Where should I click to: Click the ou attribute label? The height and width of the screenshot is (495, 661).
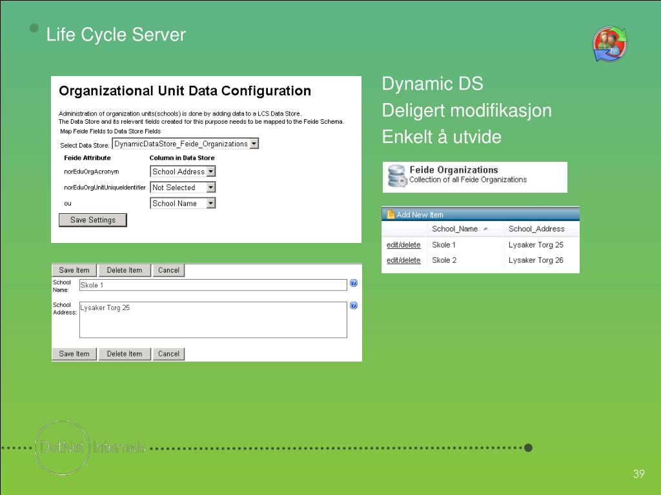(67, 203)
